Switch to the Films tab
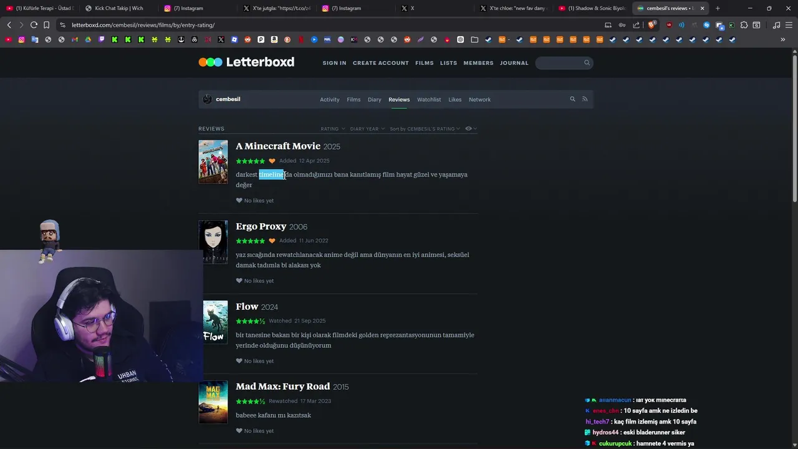This screenshot has height=449, width=798. (353, 100)
